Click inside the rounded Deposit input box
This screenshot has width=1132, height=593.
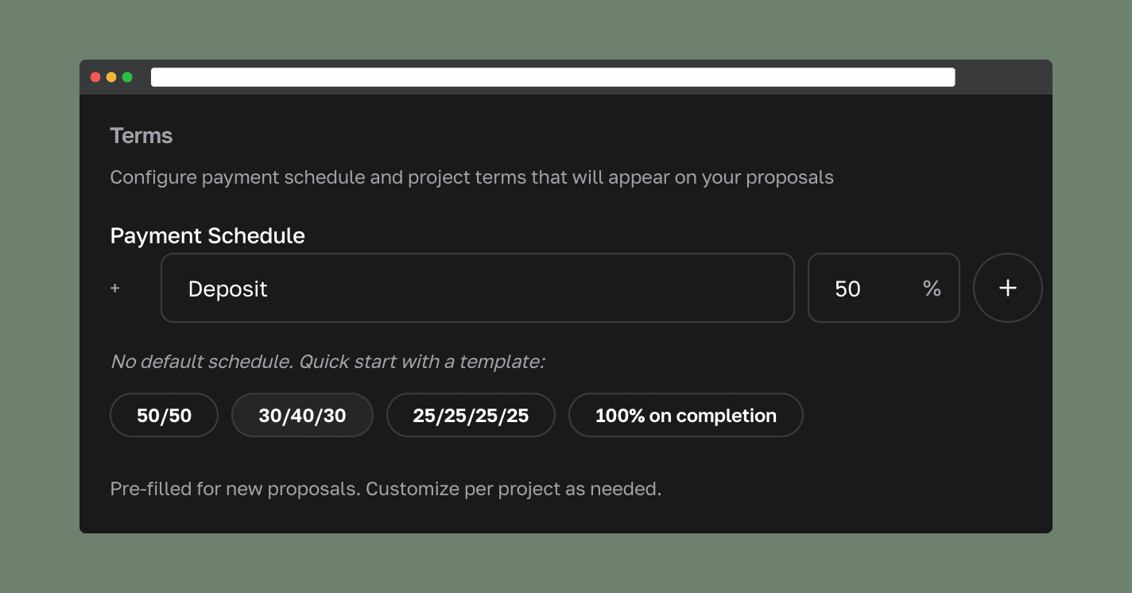[477, 288]
